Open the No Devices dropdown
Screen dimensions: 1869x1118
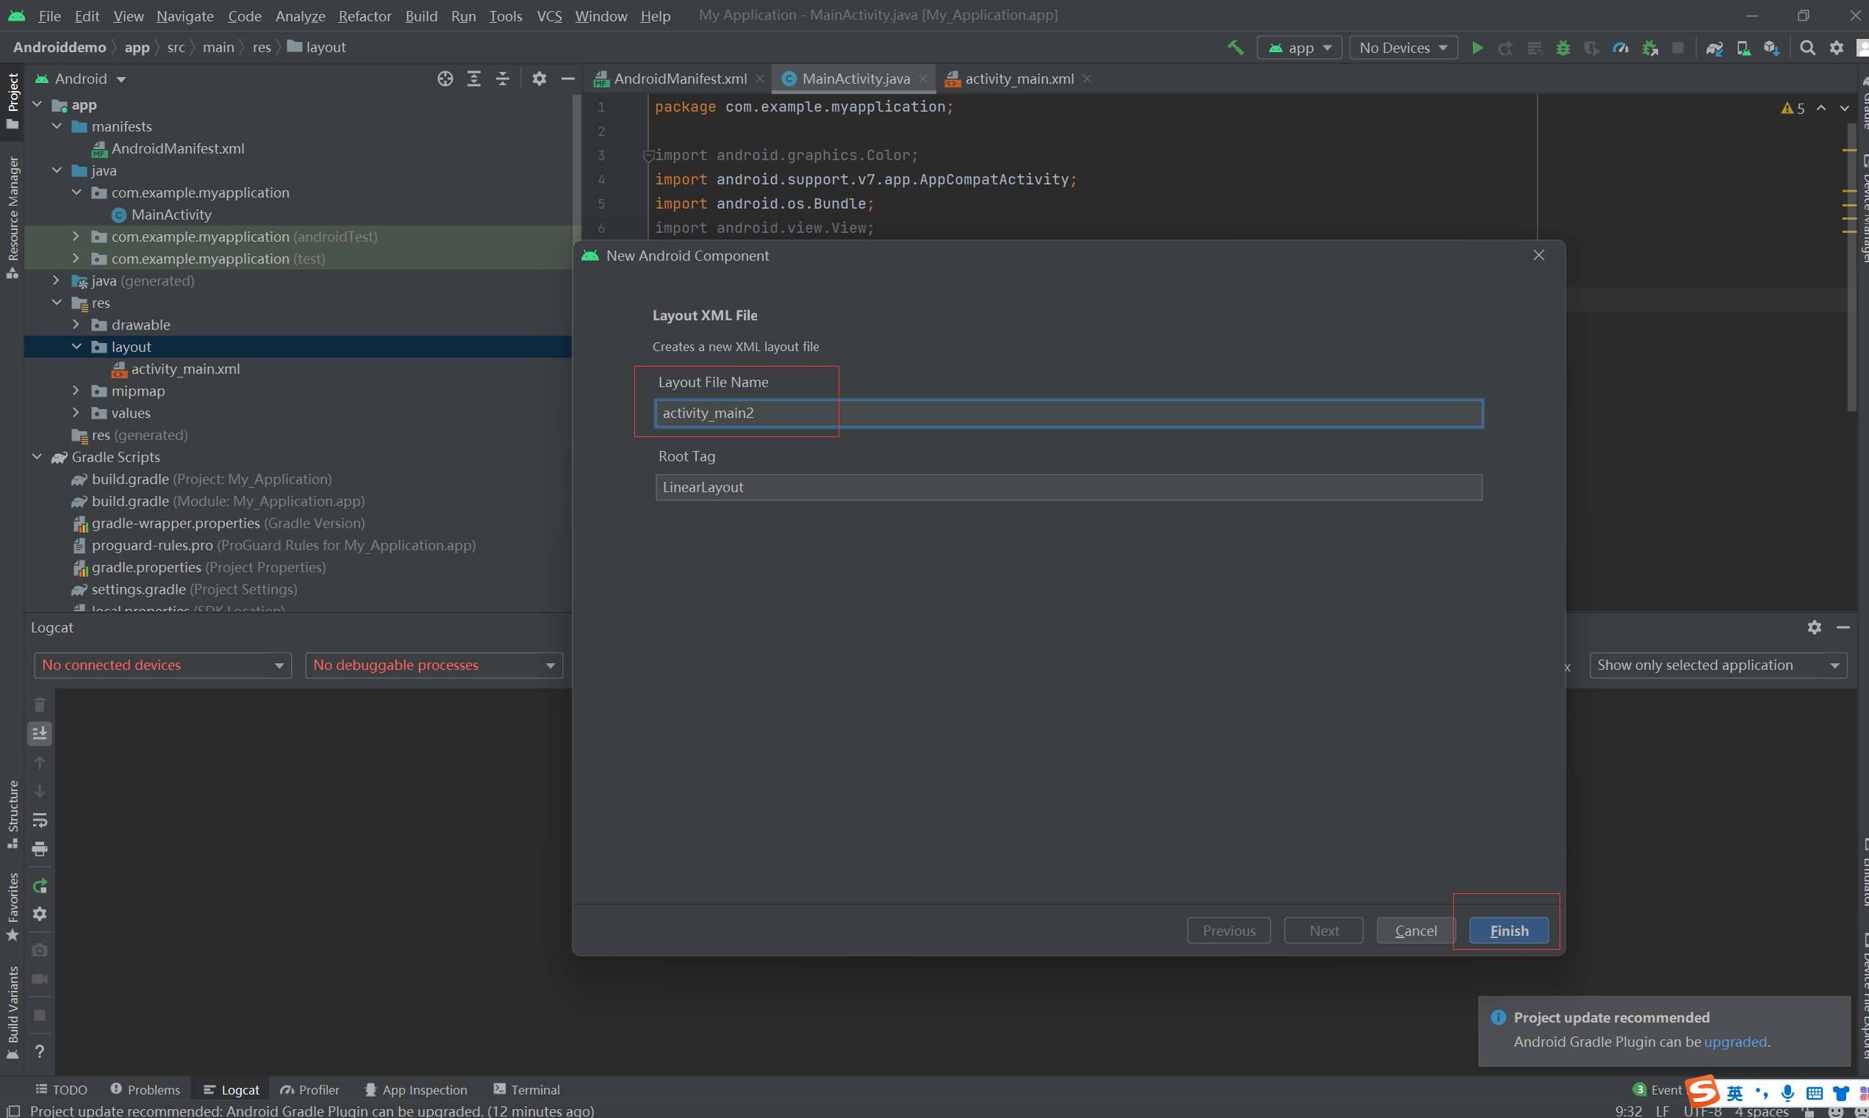1403,48
